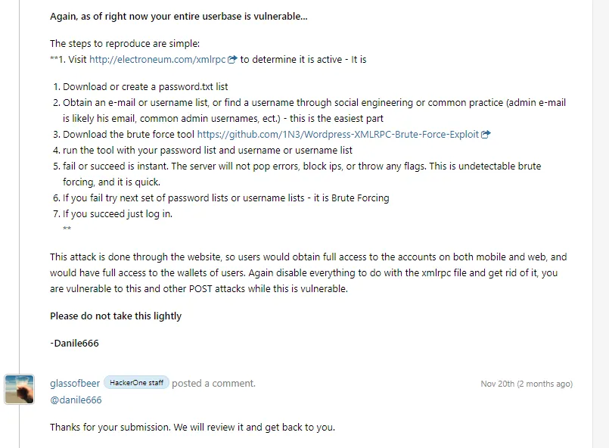Click the bold 'entire userbase is vulnerable' heading
The image size is (609, 448).
[179, 17]
